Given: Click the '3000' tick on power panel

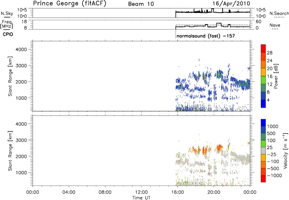Looking at the screenshot, I should pos(21,66).
